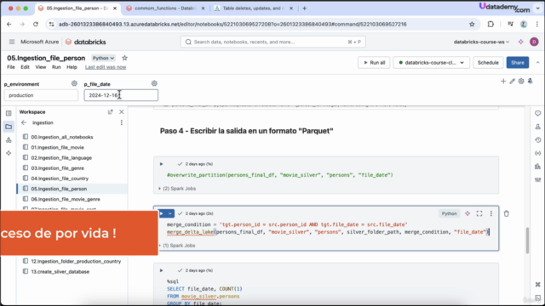545x306 pixels.
Task: Collapse the notebook header chevron
Action: click(x=537, y=62)
